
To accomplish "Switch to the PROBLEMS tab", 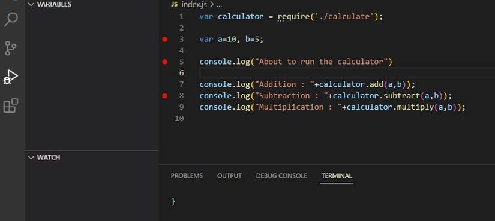I will pyautogui.click(x=187, y=176).
